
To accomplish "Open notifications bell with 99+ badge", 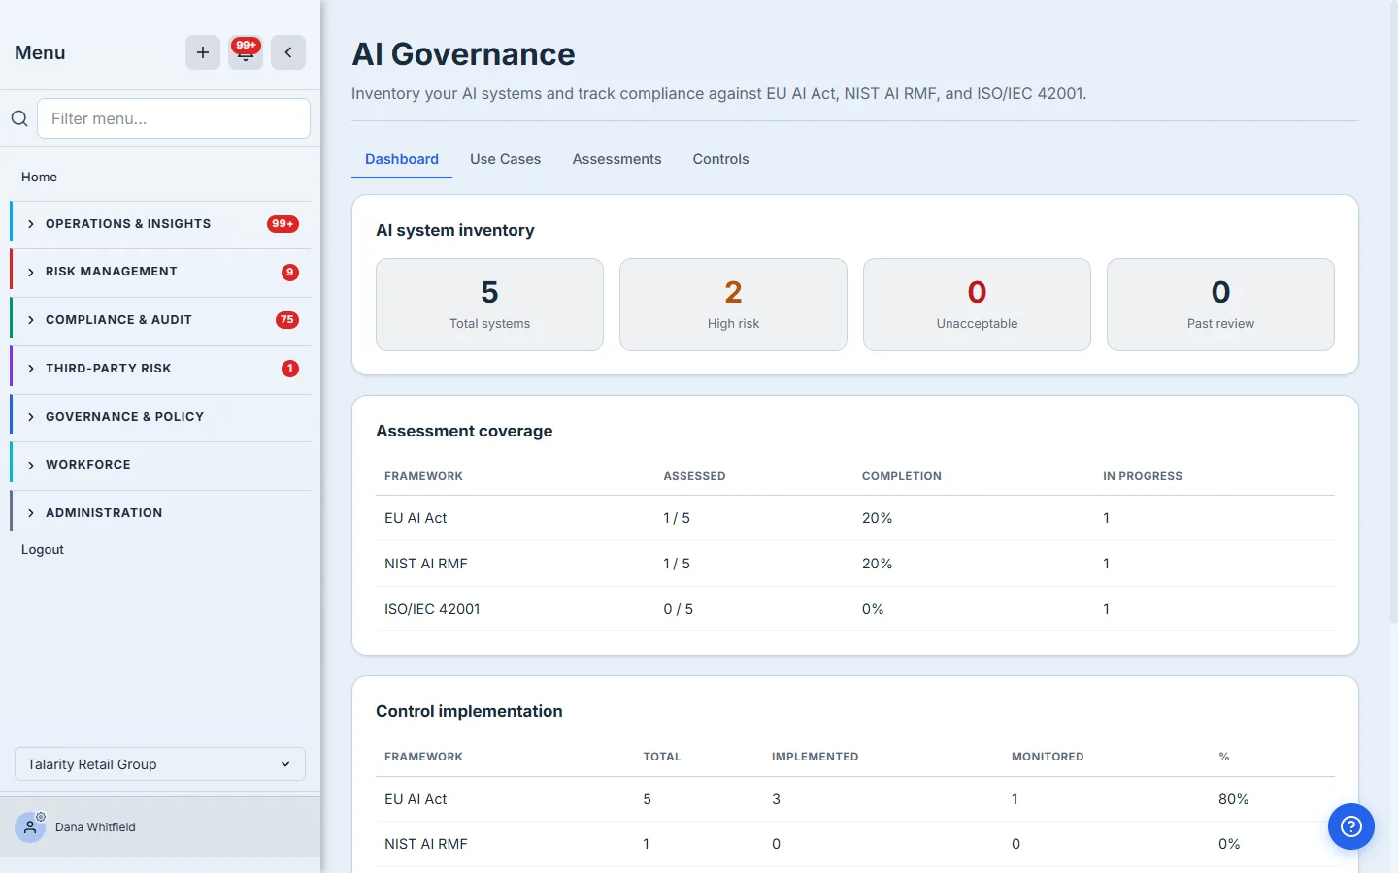I will click(x=246, y=52).
